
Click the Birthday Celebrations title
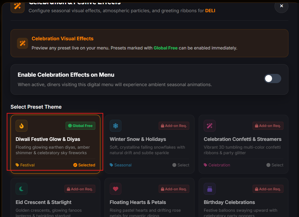pos(229,202)
